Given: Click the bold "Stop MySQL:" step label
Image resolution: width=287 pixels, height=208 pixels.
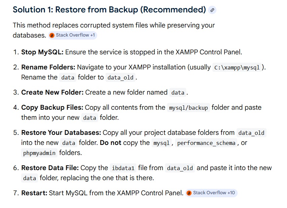Looking at the screenshot, I should point(42,52).
